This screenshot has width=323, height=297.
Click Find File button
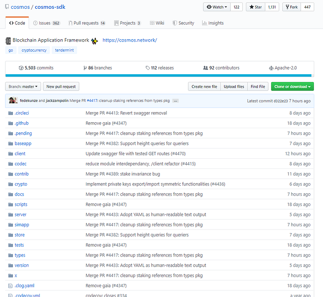[x=258, y=87]
